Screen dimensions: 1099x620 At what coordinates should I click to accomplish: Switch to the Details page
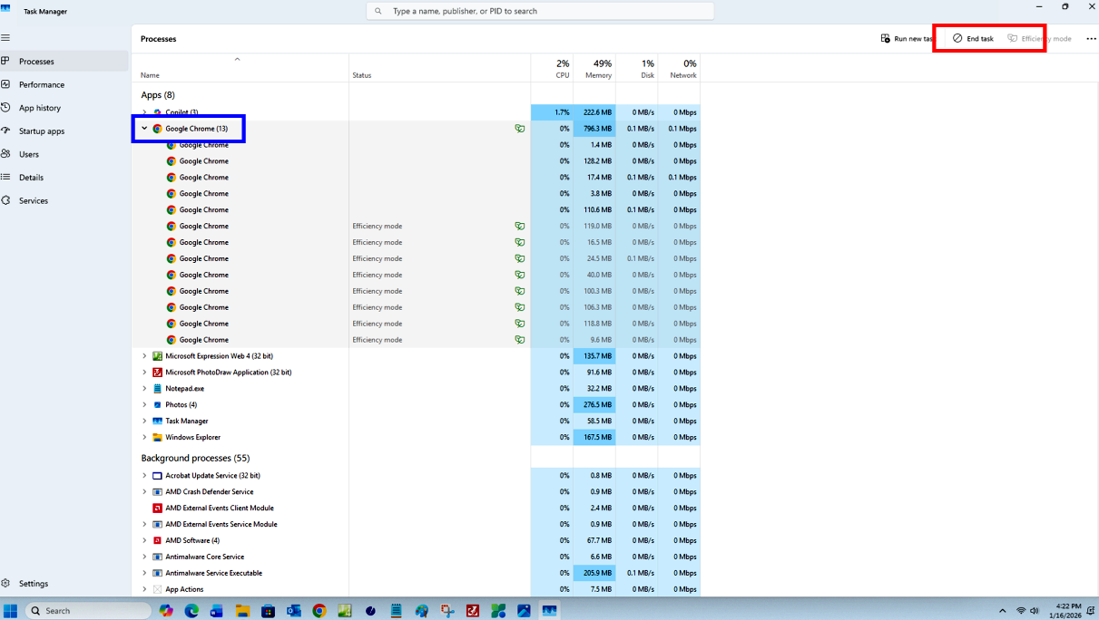32,178
